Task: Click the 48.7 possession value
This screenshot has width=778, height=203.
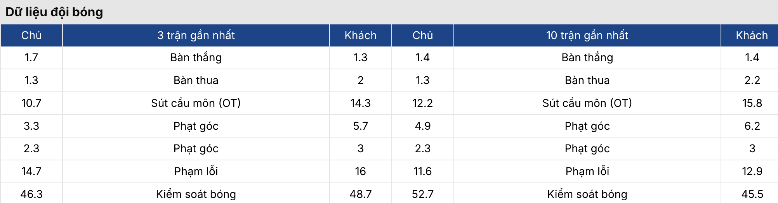Action: (x=360, y=194)
